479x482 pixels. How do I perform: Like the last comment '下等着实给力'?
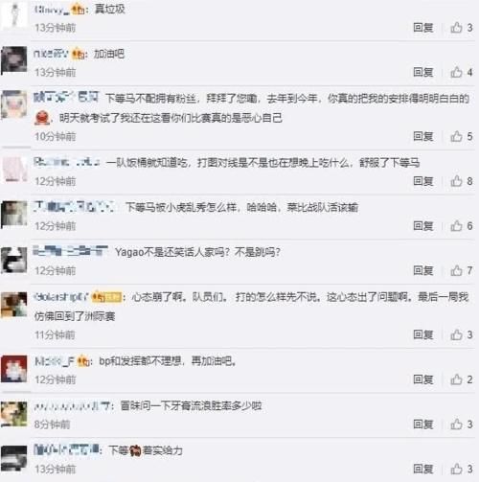[x=456, y=469]
